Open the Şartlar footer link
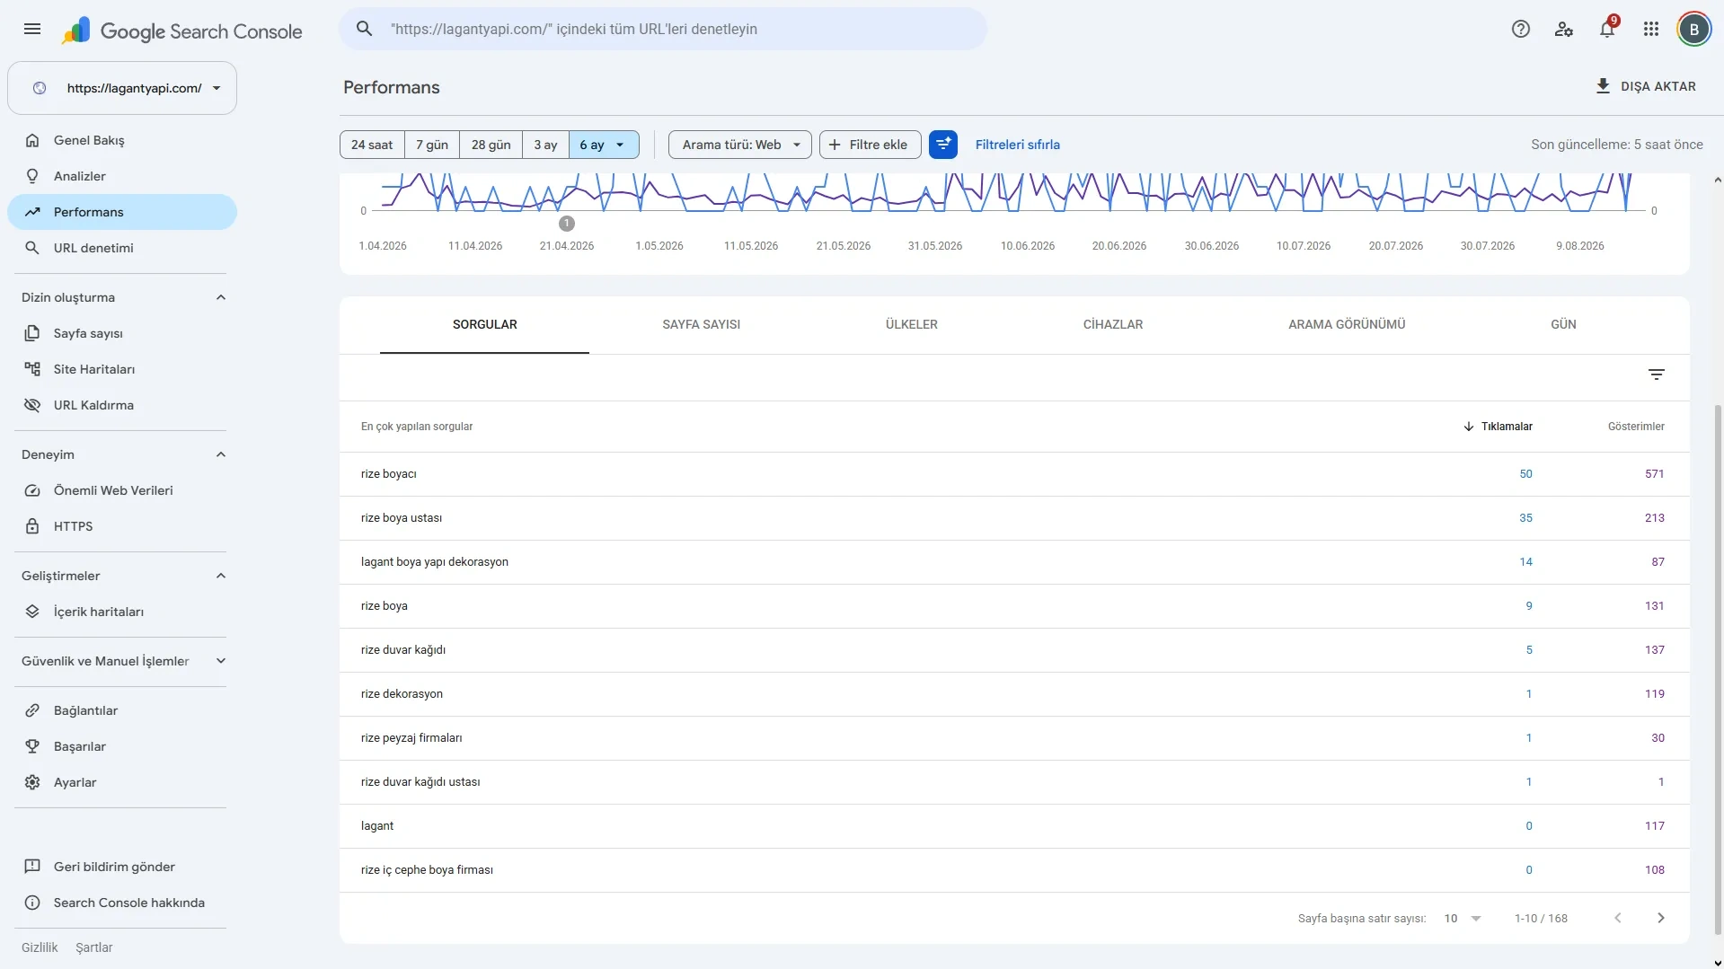This screenshot has width=1724, height=969. [x=94, y=947]
